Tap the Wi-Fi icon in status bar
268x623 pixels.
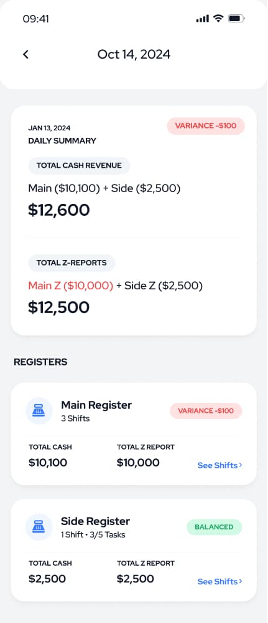tap(218, 18)
